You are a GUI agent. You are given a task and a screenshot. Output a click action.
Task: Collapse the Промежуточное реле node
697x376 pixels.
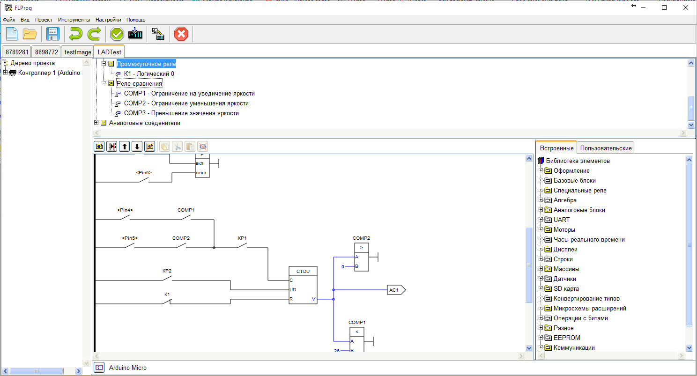104,64
